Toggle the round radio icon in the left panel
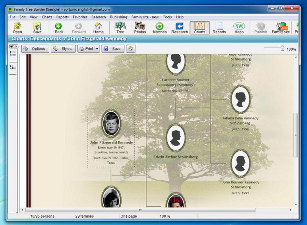This screenshot has width=307, height=225. pos(11,46)
